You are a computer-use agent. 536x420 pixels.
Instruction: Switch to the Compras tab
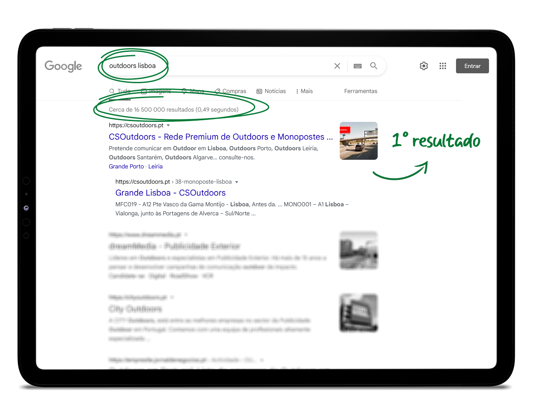point(230,91)
